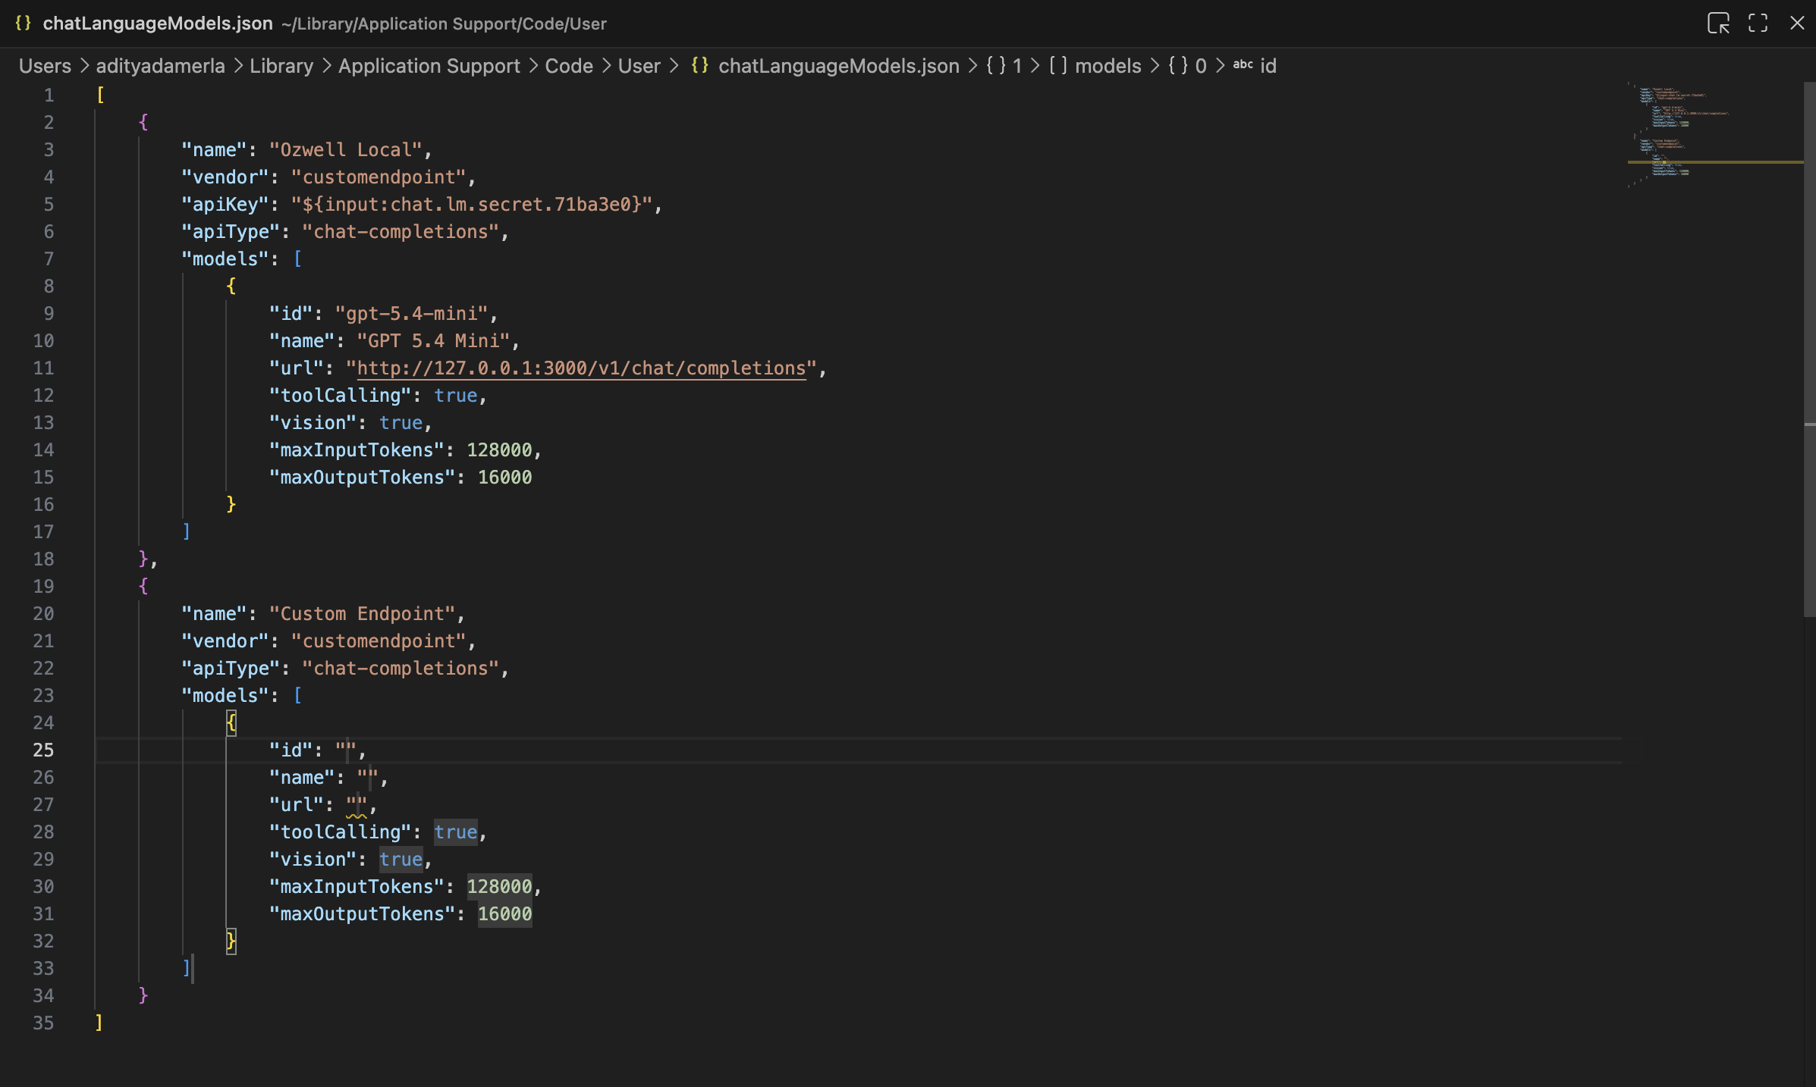This screenshot has width=1816, height=1087.
Task: Click the "Ozwell Local" name value
Action: 346,150
